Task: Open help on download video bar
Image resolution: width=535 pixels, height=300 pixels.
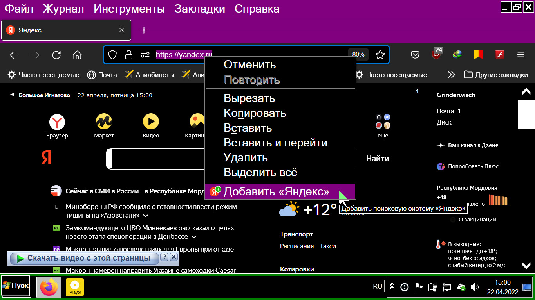Action: [x=164, y=257]
